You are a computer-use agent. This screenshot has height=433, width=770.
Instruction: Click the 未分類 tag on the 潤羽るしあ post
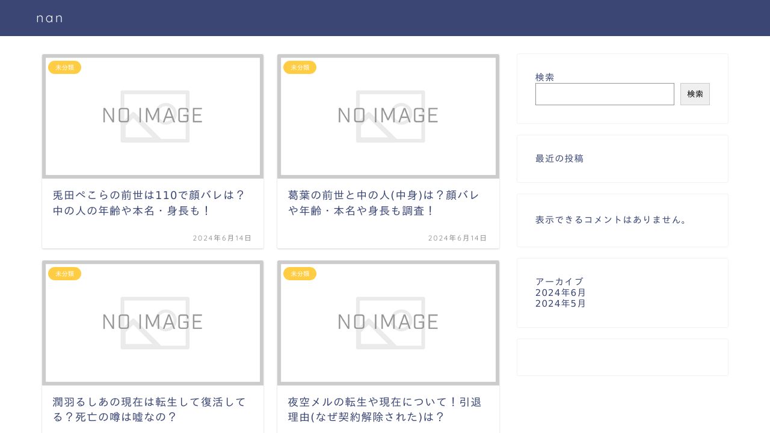pos(64,274)
